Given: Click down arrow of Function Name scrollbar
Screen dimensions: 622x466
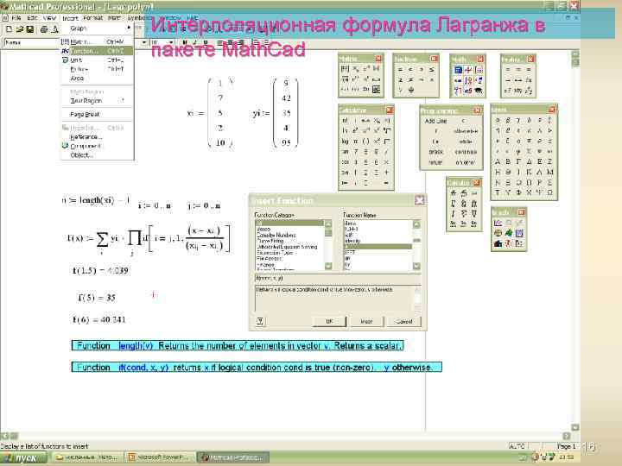Looking at the screenshot, I should point(416,266).
